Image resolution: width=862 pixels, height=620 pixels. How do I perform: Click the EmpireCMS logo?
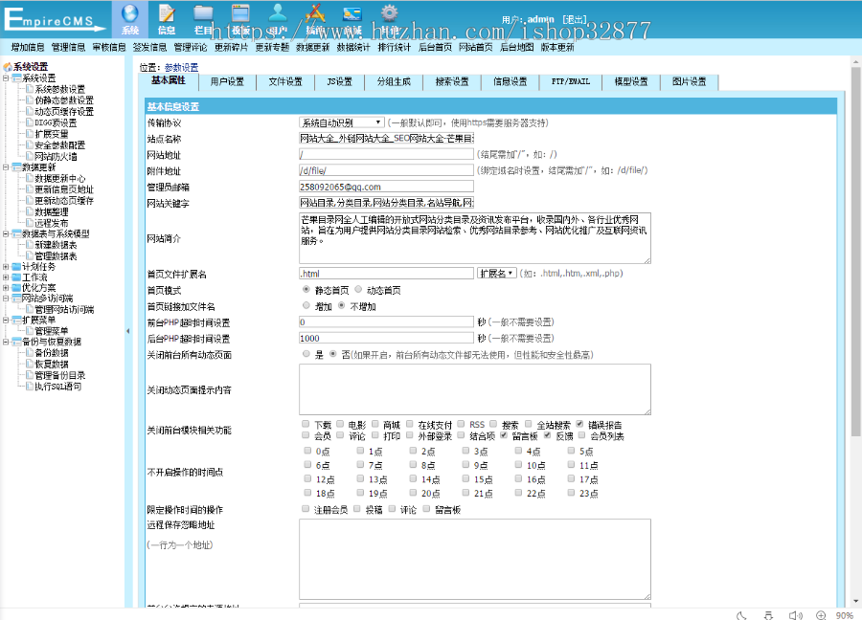54,19
